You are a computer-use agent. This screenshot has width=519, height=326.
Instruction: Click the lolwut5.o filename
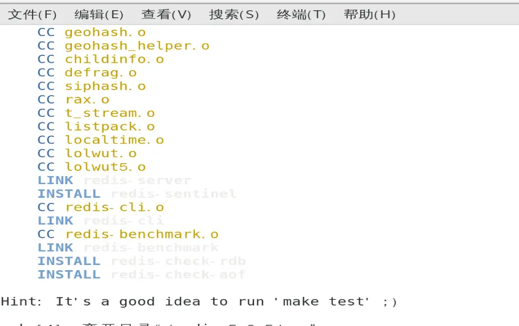pyautogui.click(x=105, y=167)
